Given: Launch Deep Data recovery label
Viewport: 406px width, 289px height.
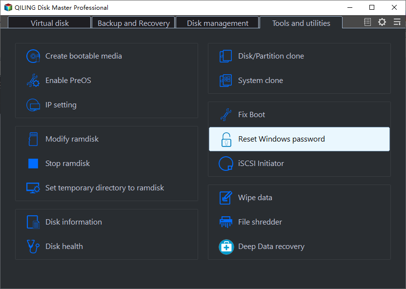Looking at the screenshot, I should [x=271, y=247].
